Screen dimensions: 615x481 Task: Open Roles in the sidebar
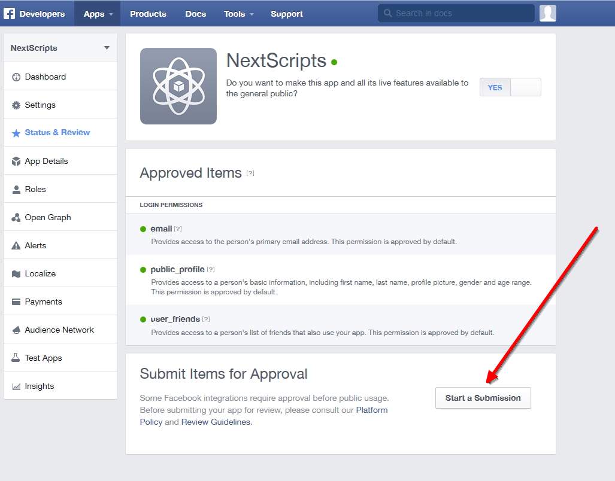60,189
